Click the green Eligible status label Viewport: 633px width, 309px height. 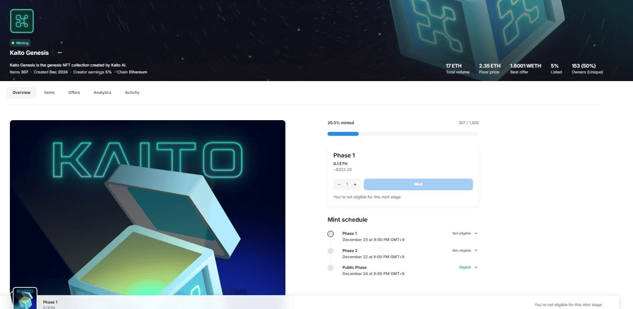[x=465, y=267]
